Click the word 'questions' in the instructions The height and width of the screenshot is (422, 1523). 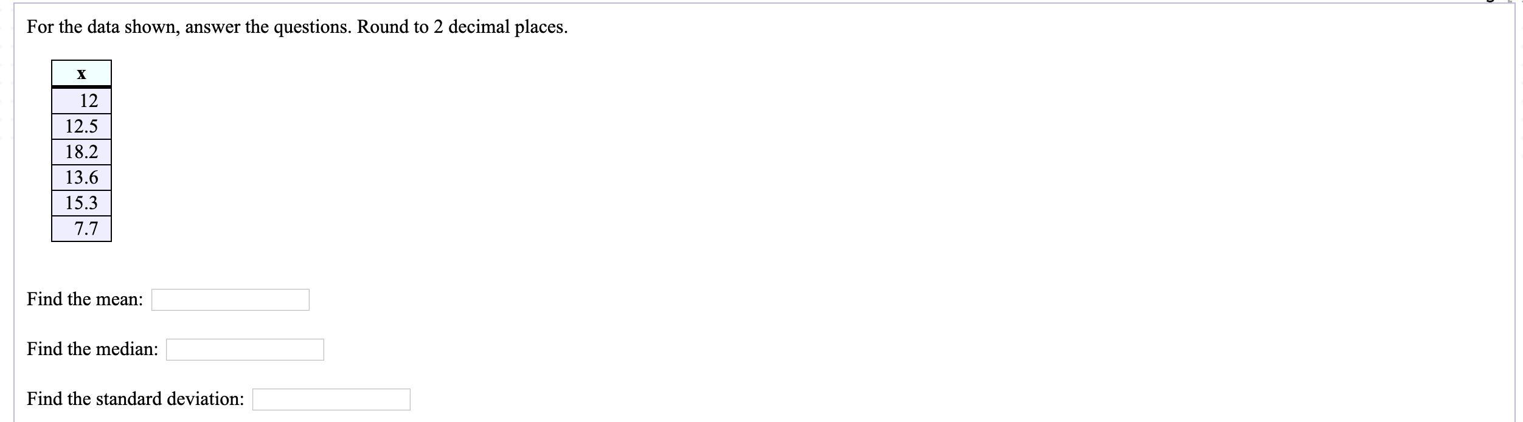click(x=311, y=28)
